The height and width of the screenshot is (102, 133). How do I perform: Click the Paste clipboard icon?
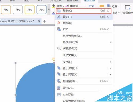tap(59, 29)
